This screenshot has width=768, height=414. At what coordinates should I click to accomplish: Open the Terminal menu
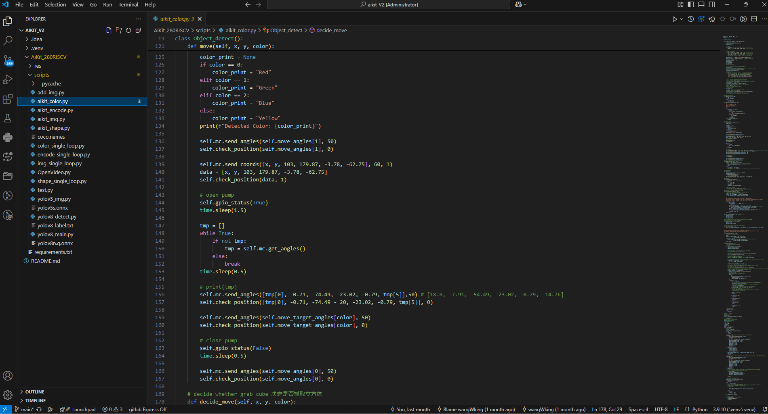pyautogui.click(x=128, y=5)
